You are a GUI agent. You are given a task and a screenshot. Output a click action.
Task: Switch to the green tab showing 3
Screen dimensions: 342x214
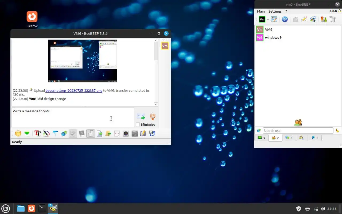261,138
